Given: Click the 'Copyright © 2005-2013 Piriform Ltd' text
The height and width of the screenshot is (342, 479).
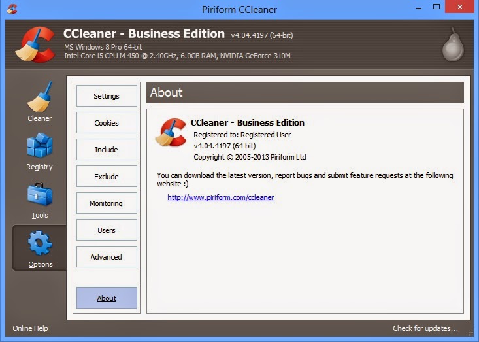Looking at the screenshot, I should (250, 157).
